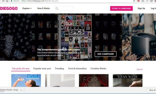Expand the Explore dropdown menu
The height and width of the screenshot is (94, 156).
pyautogui.click(x=27, y=8)
